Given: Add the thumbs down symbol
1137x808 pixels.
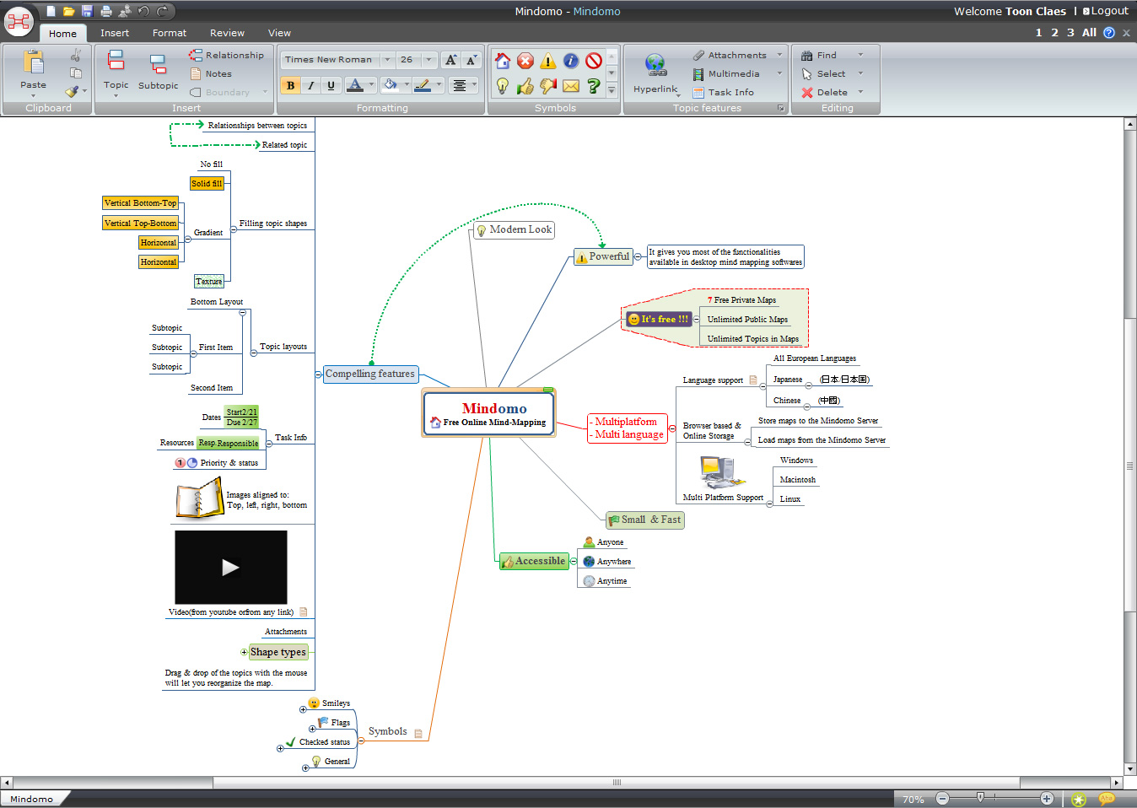Looking at the screenshot, I should tap(548, 86).
